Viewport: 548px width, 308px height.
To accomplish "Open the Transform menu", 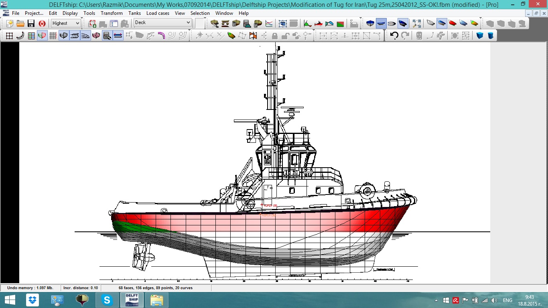I will [112, 13].
